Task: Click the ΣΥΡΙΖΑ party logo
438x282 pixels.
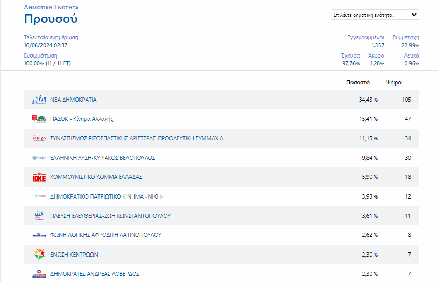Action: point(39,138)
